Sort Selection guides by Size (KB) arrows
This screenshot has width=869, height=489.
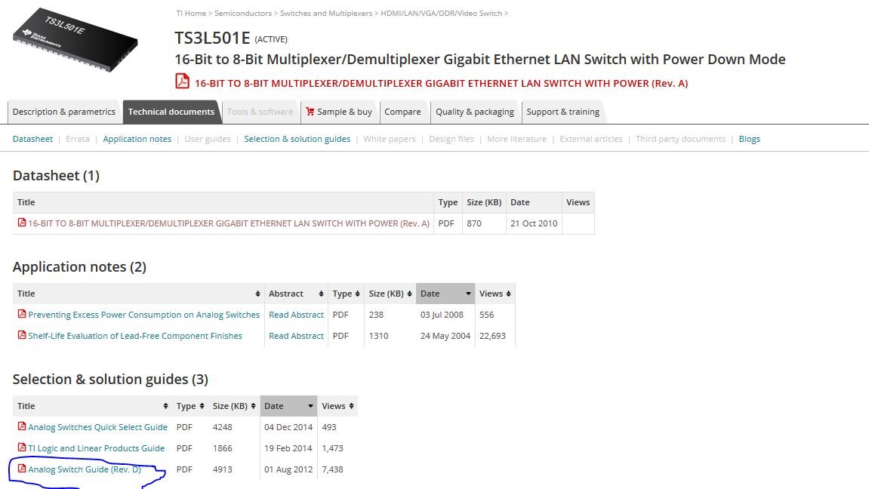(253, 406)
